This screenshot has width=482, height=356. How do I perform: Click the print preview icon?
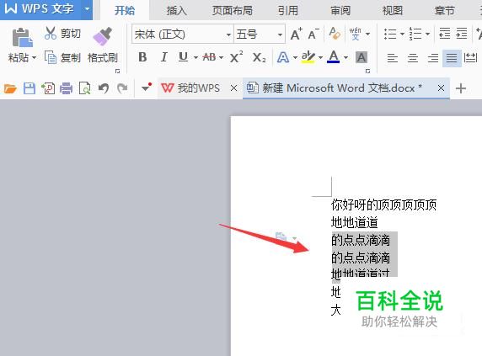point(84,88)
